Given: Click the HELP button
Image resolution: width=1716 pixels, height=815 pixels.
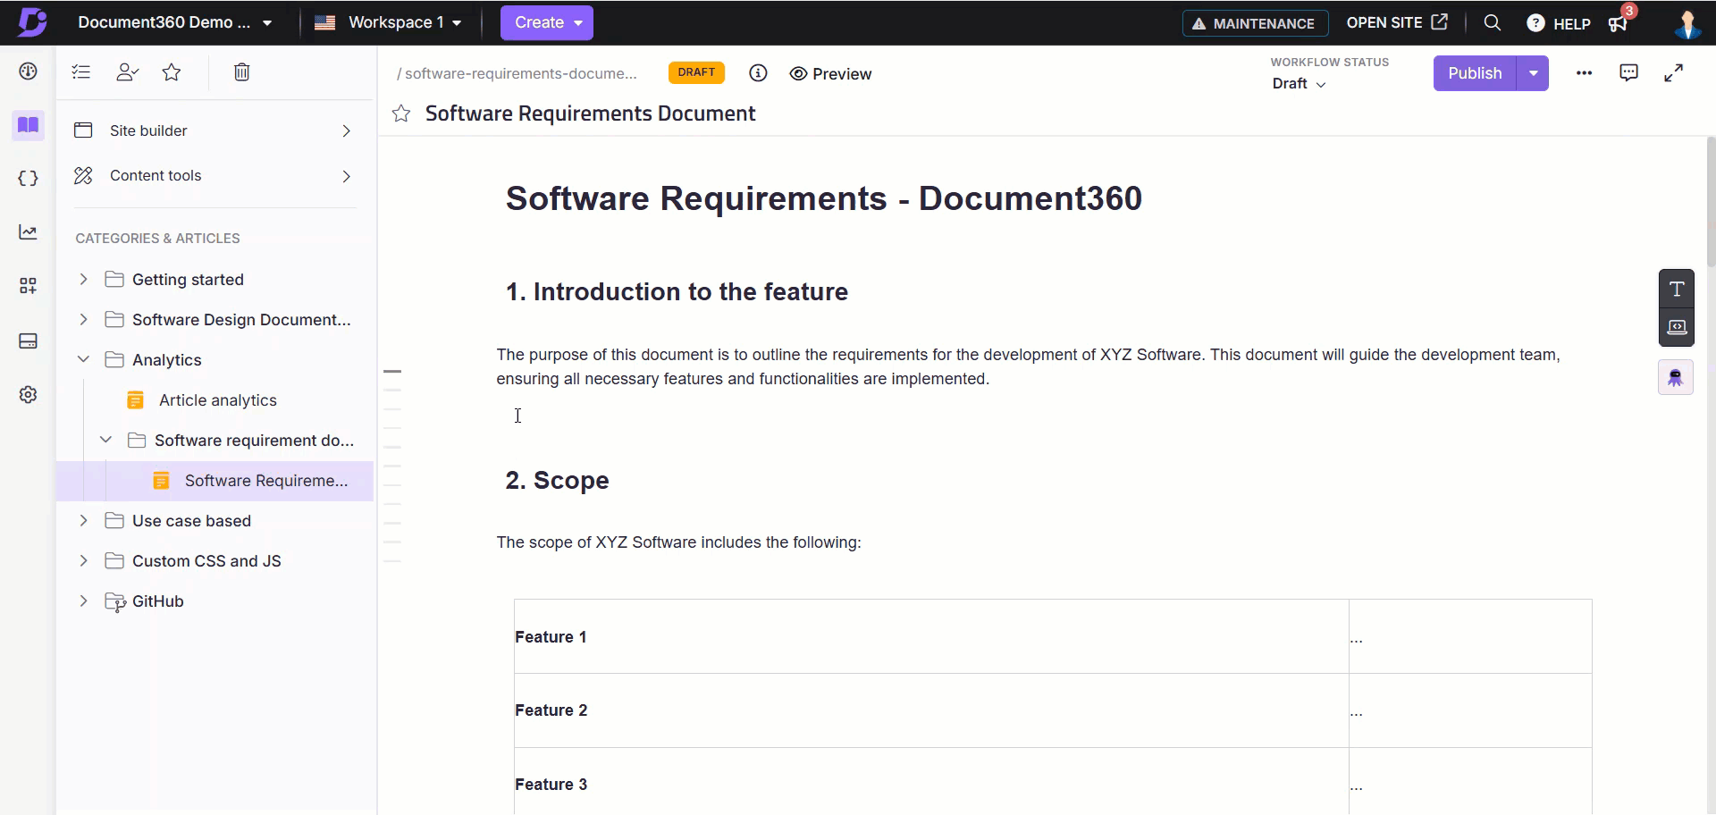Looking at the screenshot, I should (x=1559, y=23).
